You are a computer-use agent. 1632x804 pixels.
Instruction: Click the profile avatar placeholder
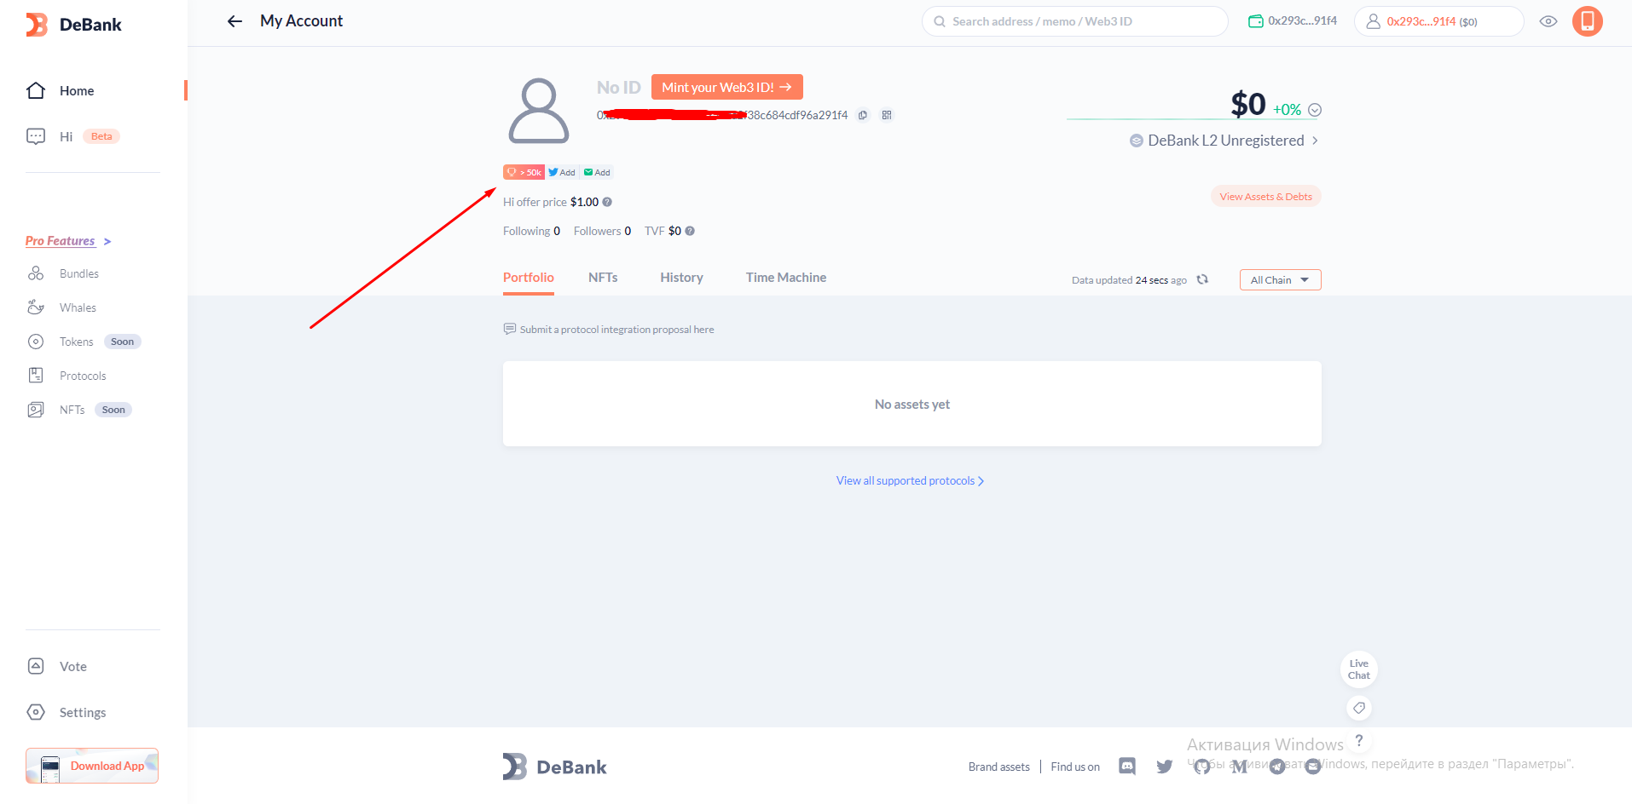coord(539,111)
